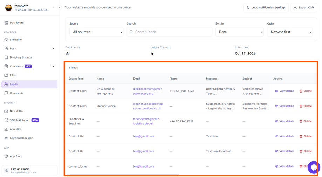Click the Posts document icon
The height and width of the screenshot is (177, 322).
click(x=6, y=49)
